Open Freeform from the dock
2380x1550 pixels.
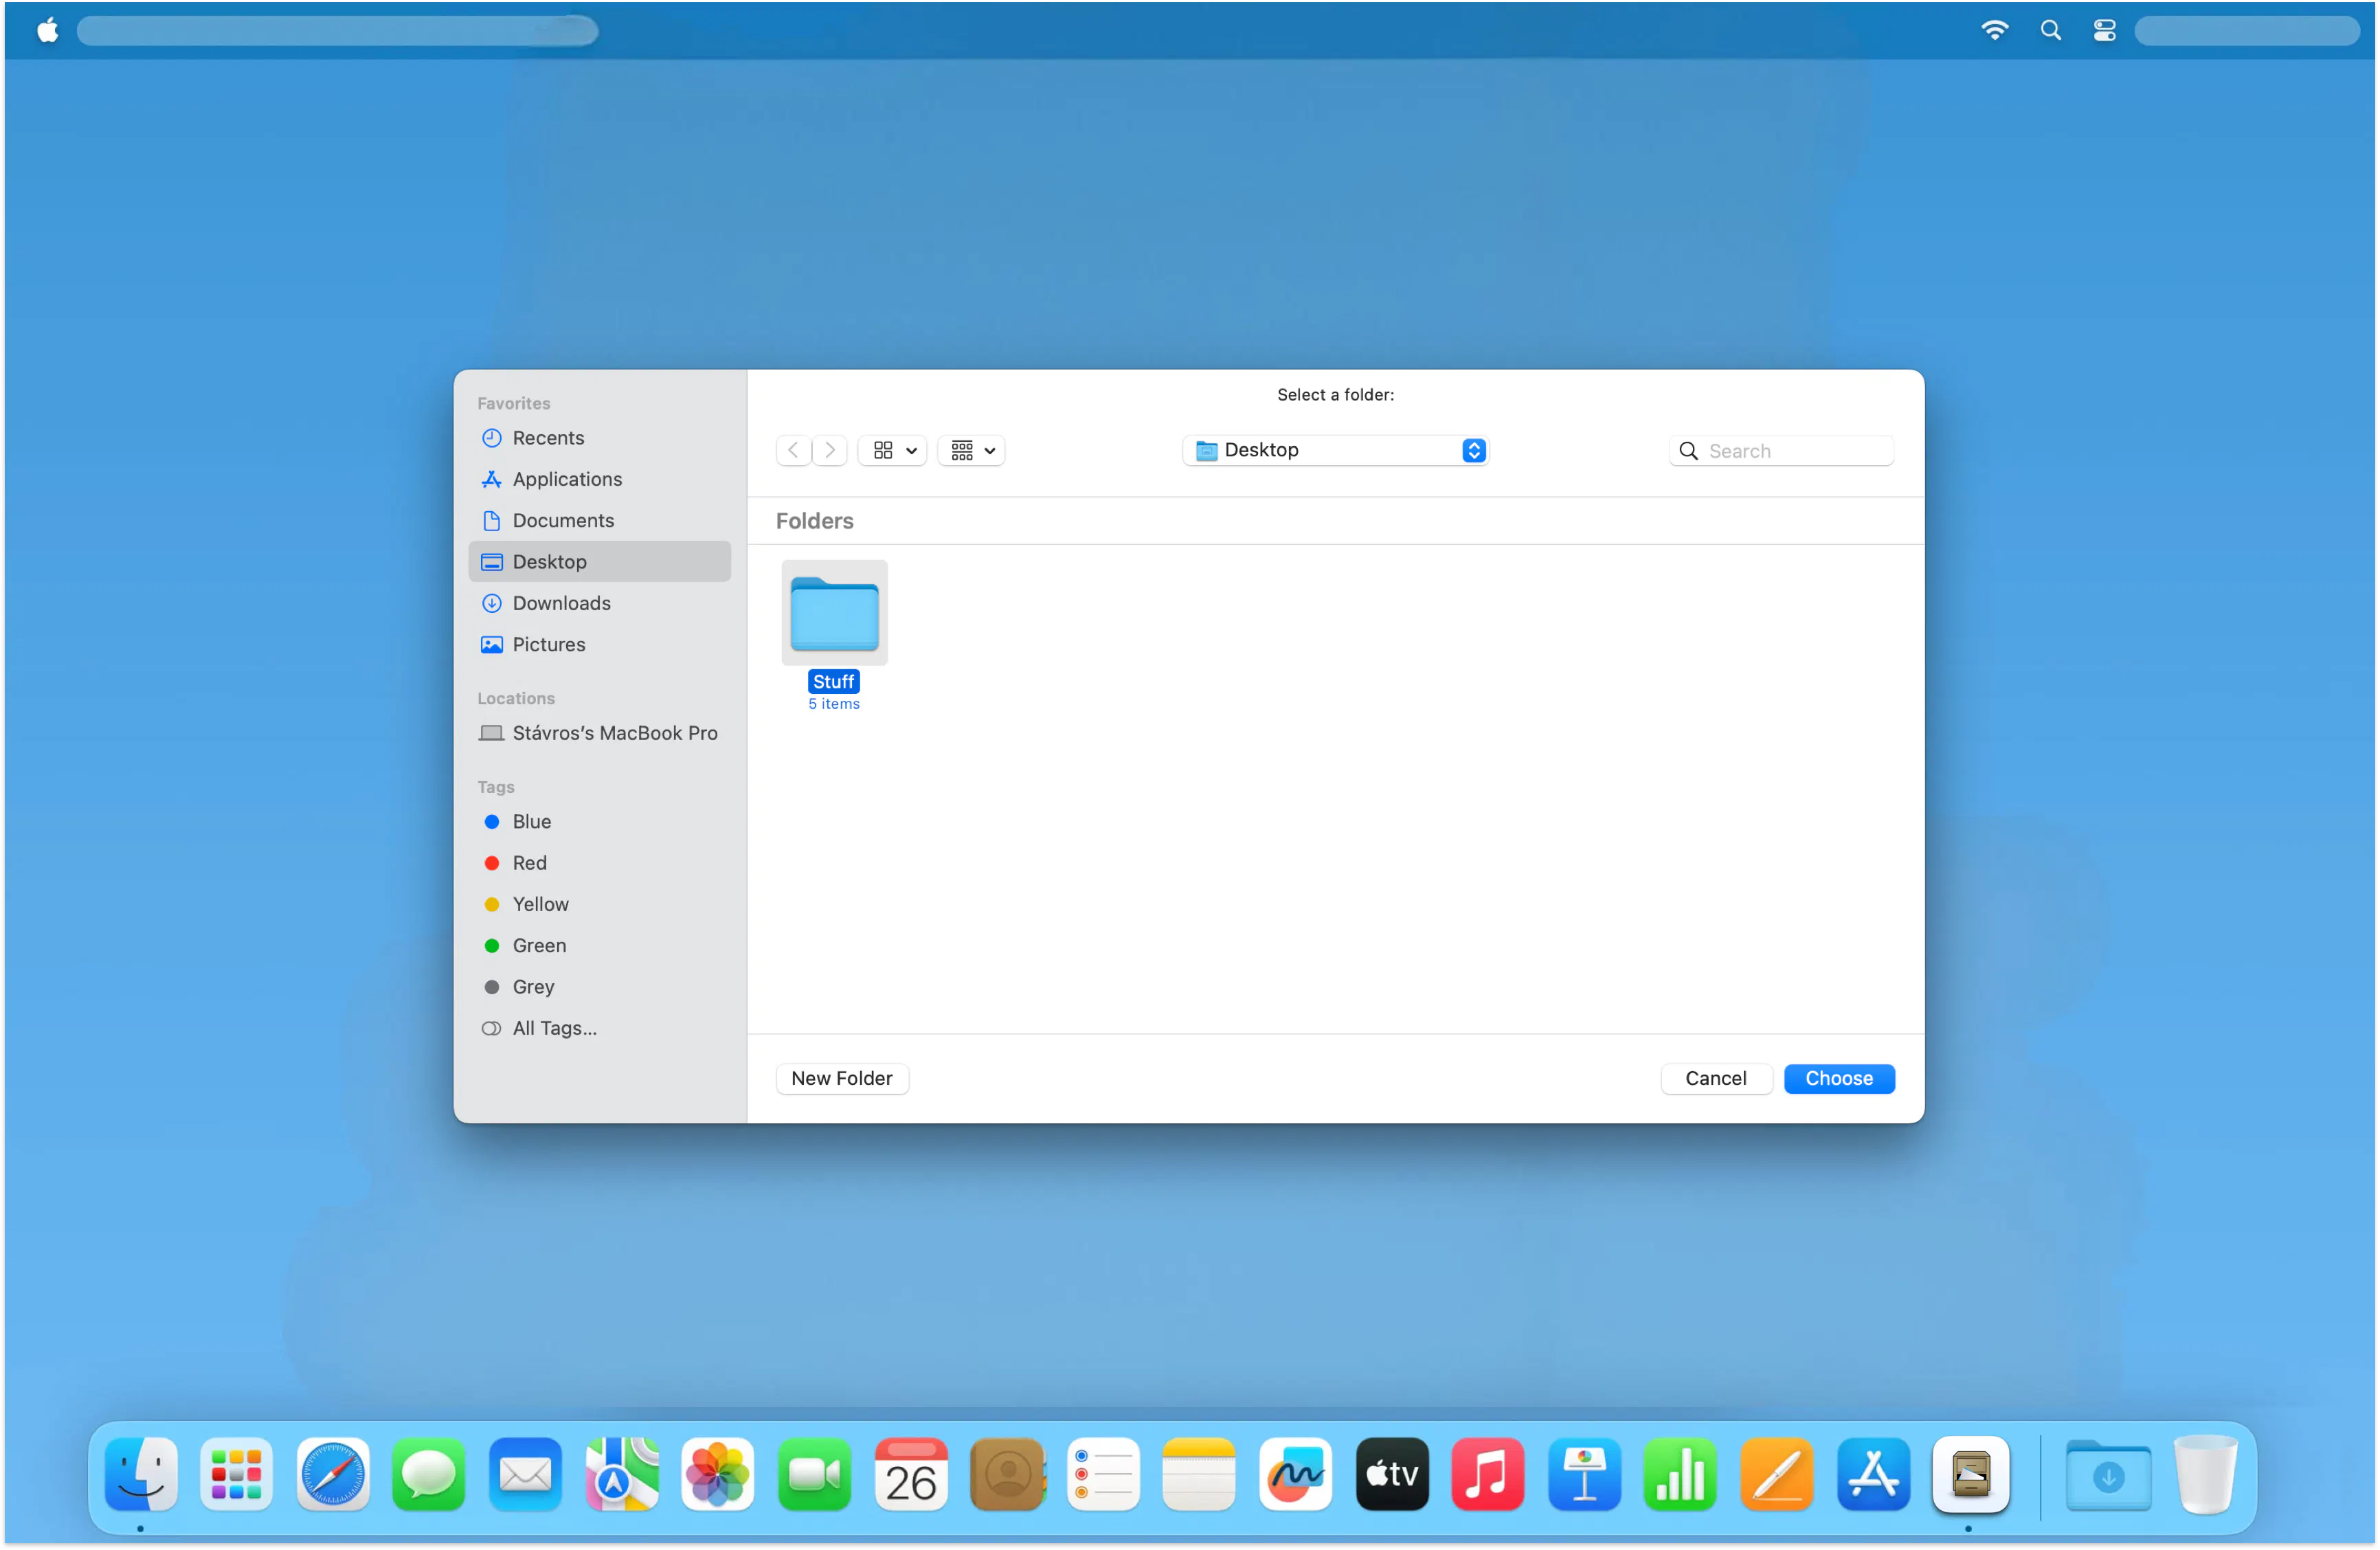click(1295, 1474)
